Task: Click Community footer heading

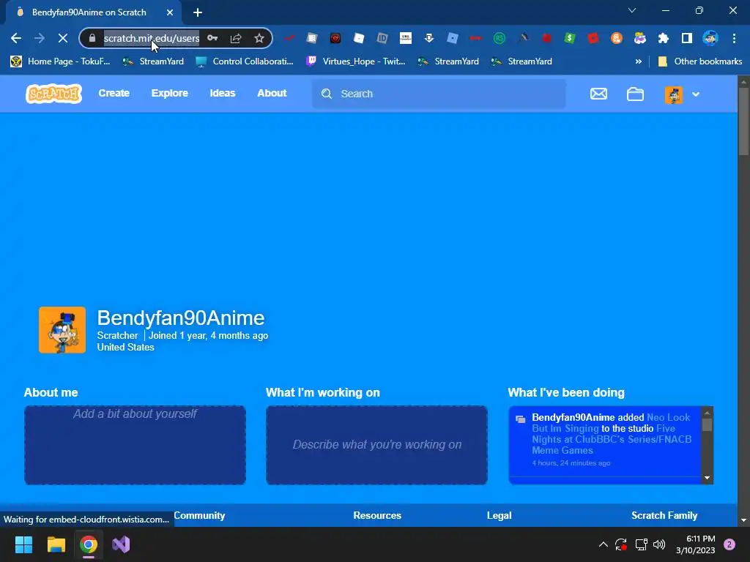Action: tap(199, 515)
